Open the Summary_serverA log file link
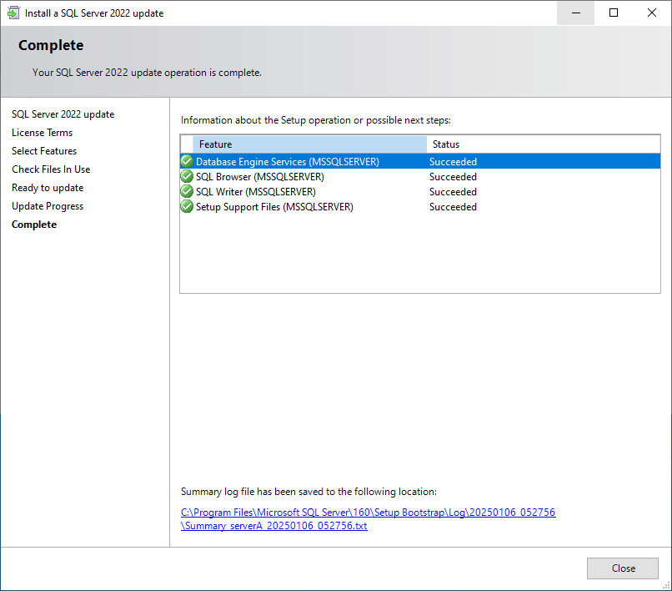 tap(369, 519)
